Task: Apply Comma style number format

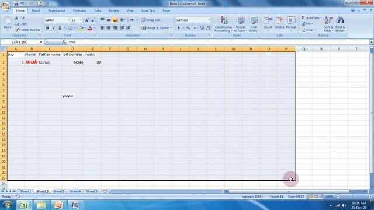Action: [195, 28]
